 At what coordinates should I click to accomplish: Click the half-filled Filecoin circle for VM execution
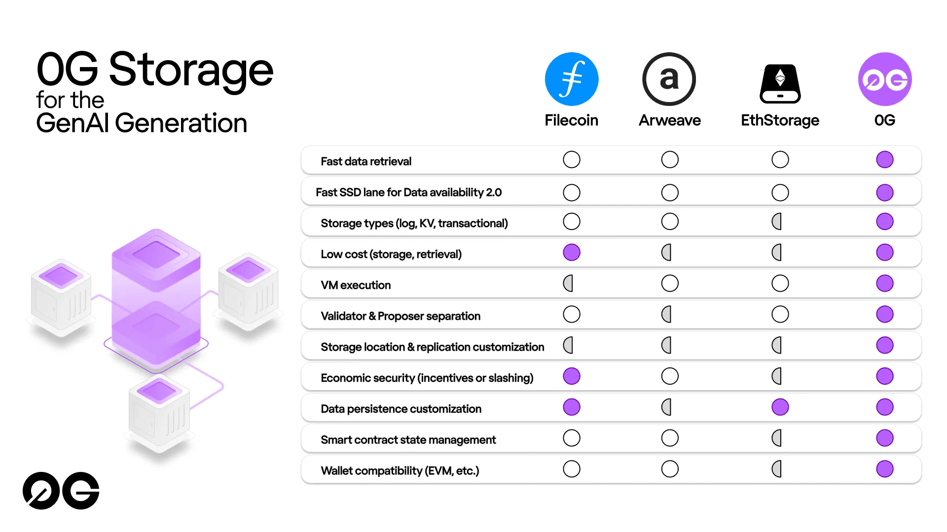pyautogui.click(x=568, y=283)
